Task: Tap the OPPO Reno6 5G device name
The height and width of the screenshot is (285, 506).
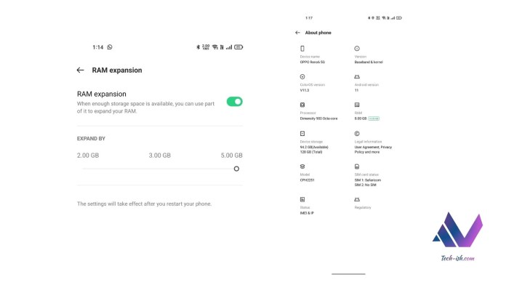Action: tap(313, 62)
